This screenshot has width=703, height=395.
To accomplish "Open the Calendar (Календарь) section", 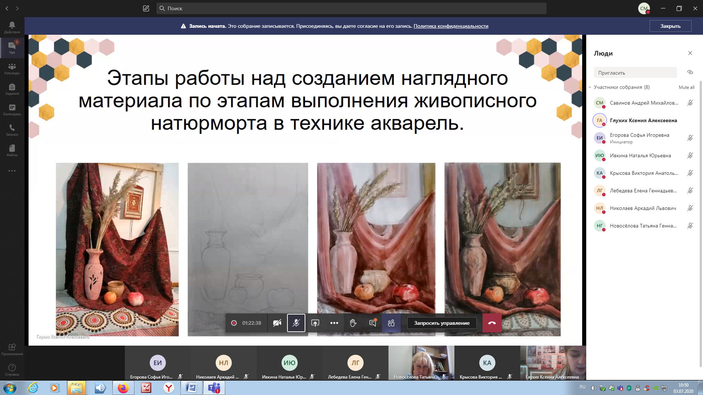I will click(12, 109).
